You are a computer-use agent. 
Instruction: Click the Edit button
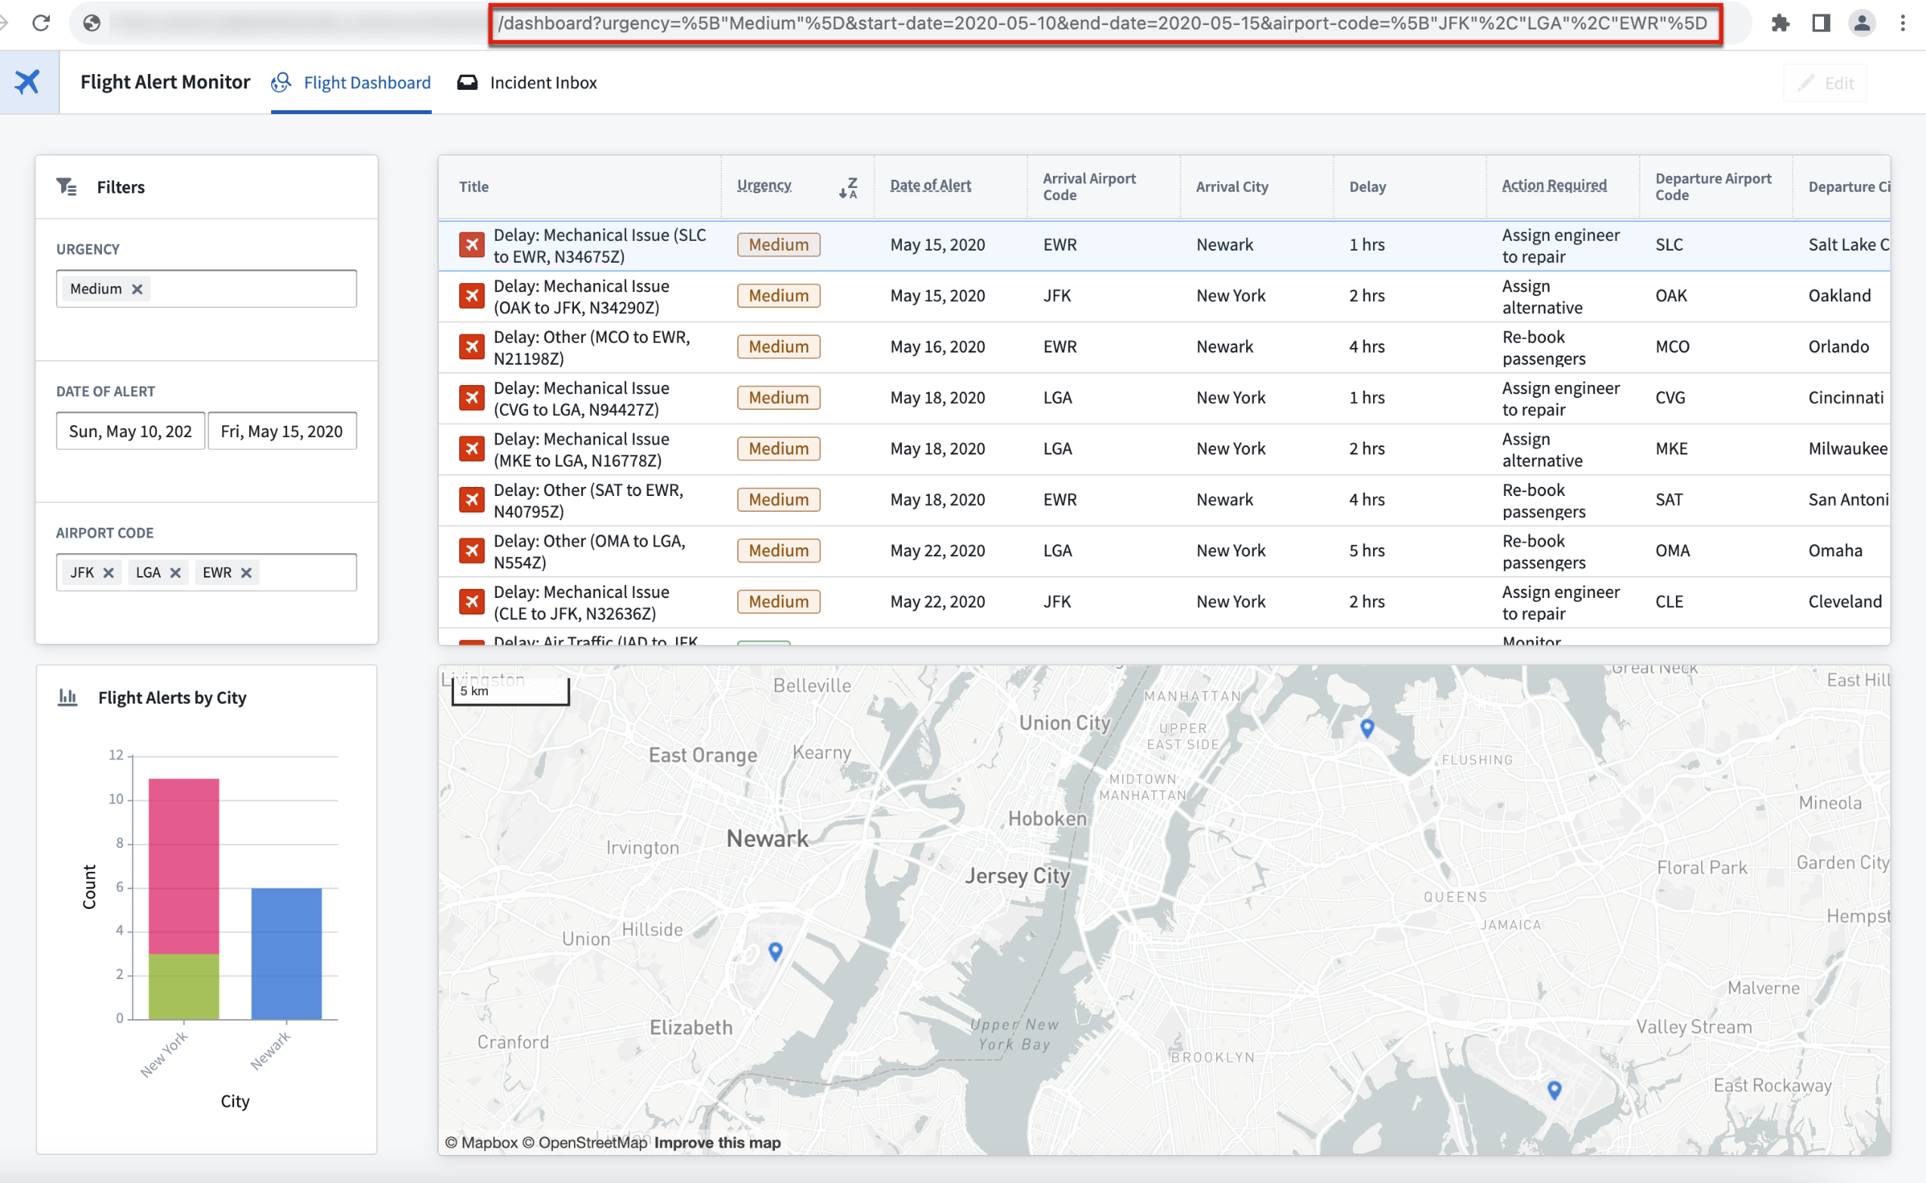tap(1825, 83)
